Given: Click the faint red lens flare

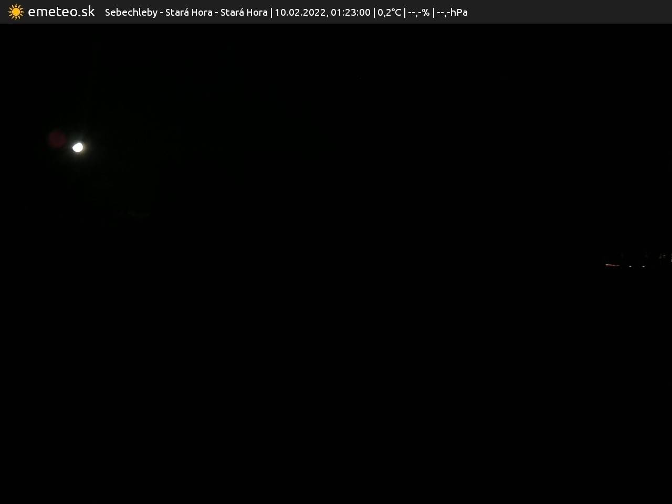Looking at the screenshot, I should 57,139.
